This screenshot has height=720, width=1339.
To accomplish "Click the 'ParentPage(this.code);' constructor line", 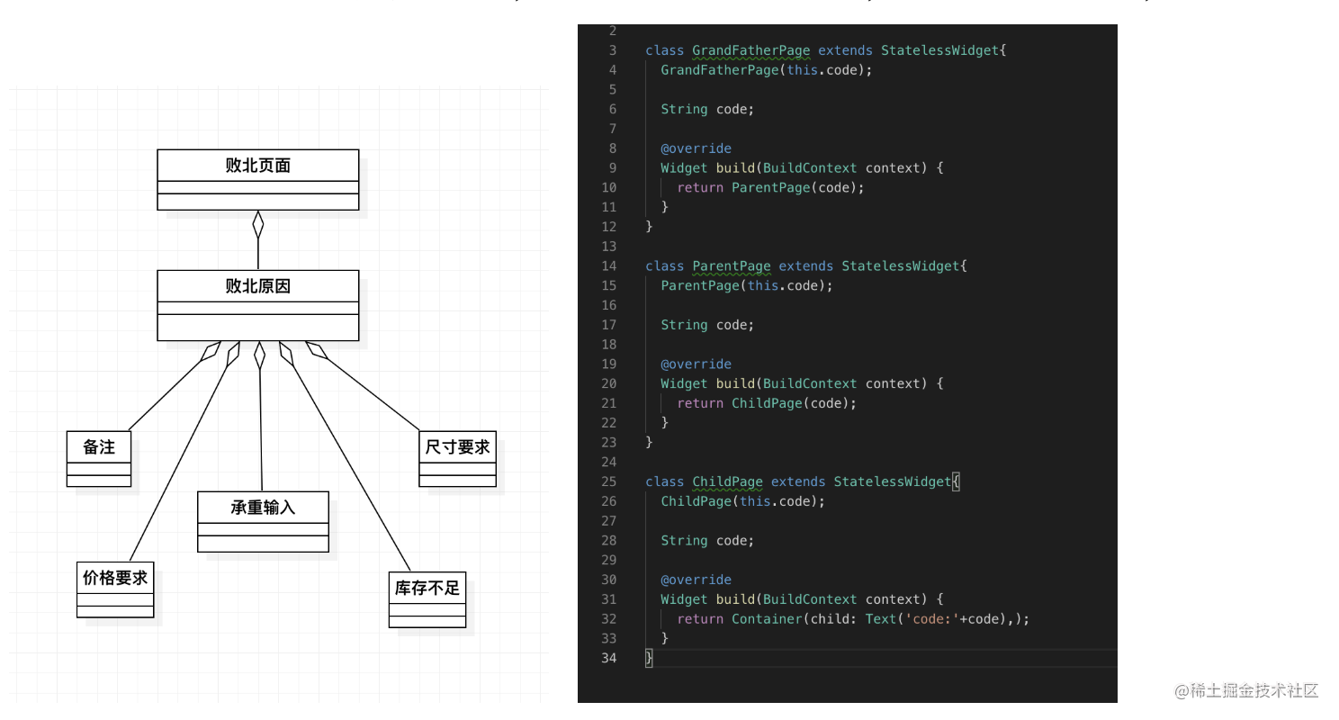I will 747,286.
